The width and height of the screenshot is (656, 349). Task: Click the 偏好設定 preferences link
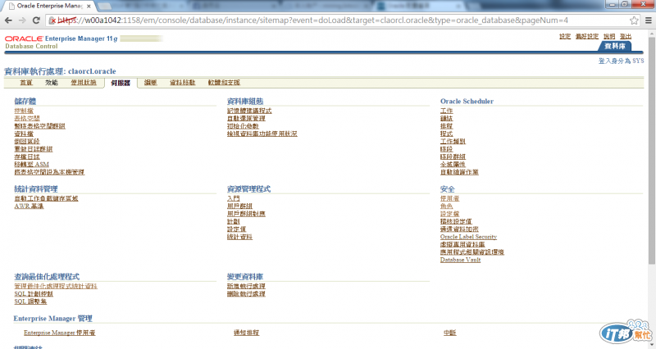pos(587,36)
